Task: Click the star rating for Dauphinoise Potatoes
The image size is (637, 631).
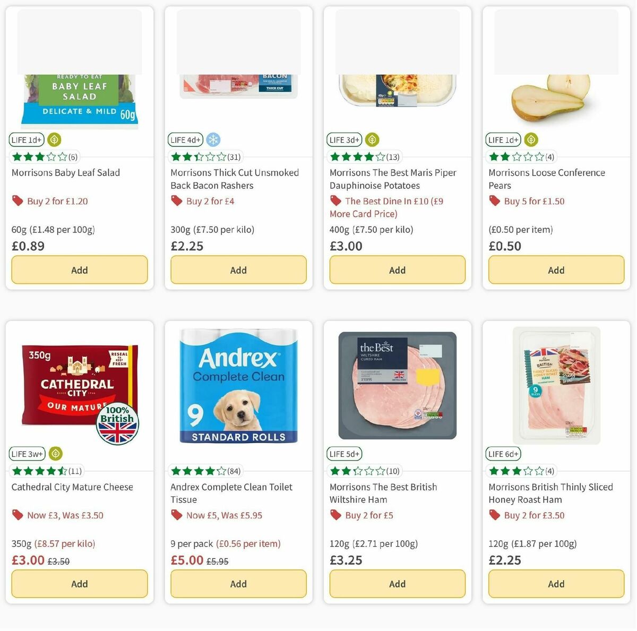Action: pyautogui.click(x=356, y=157)
